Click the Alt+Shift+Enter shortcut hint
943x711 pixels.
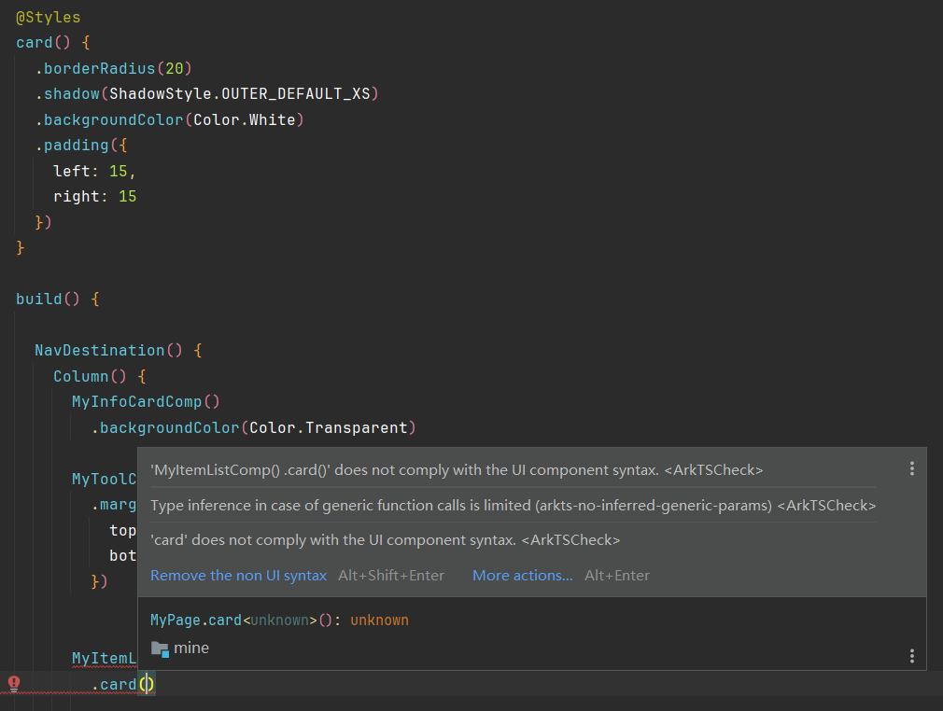(x=391, y=575)
